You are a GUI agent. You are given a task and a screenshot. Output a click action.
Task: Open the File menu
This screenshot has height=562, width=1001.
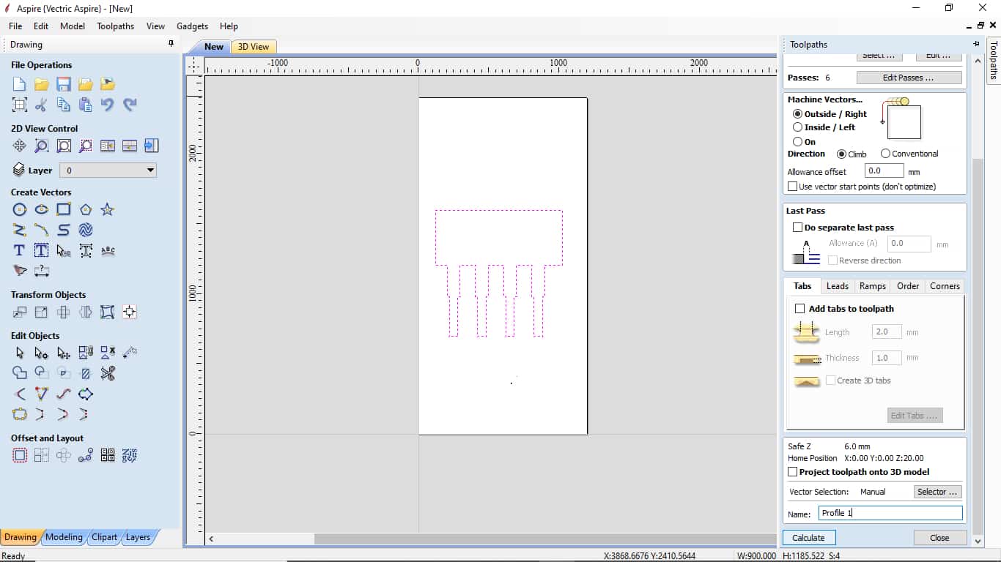pos(15,26)
